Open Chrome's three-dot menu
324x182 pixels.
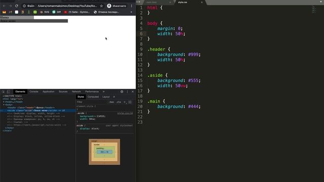pos(132,6)
